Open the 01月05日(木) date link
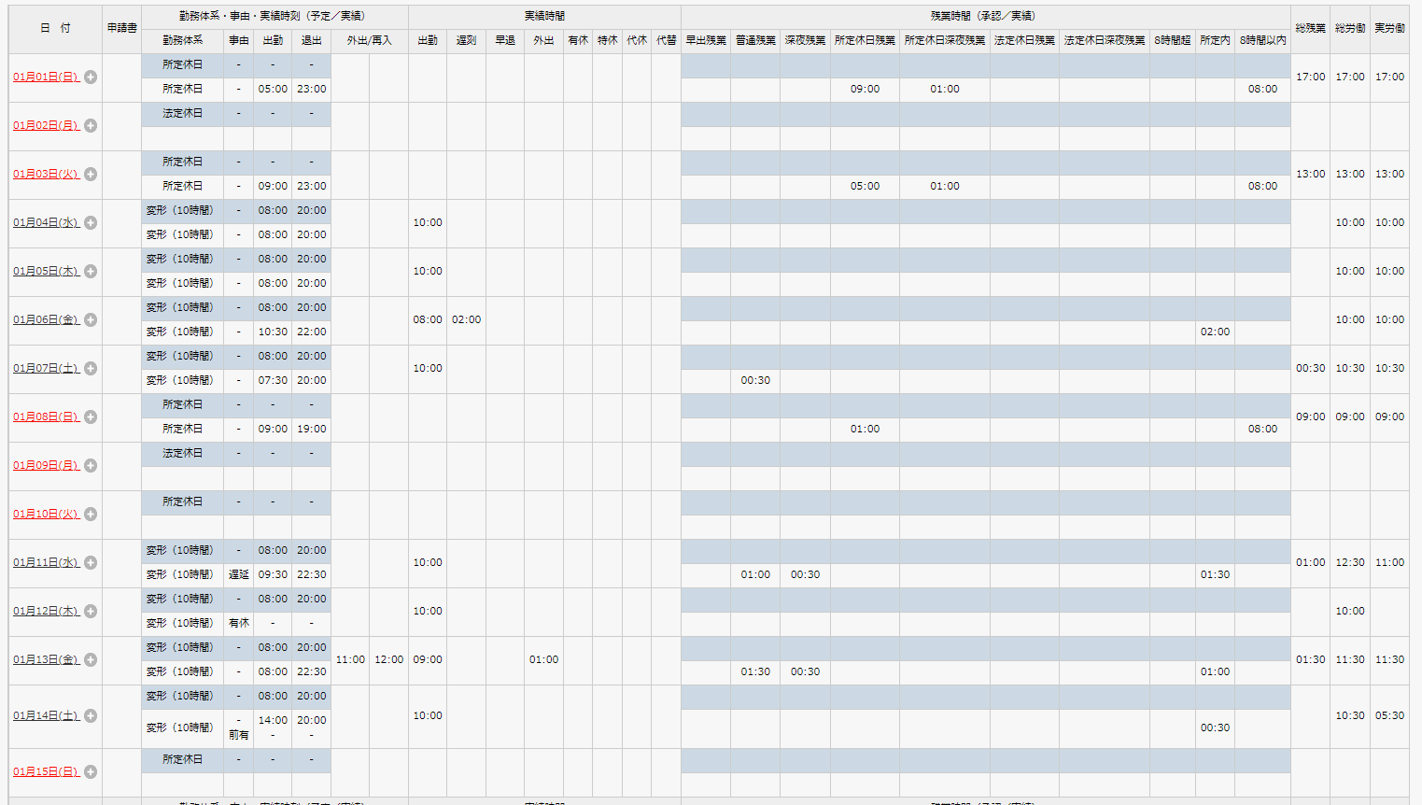The height and width of the screenshot is (805, 1422). click(x=46, y=272)
